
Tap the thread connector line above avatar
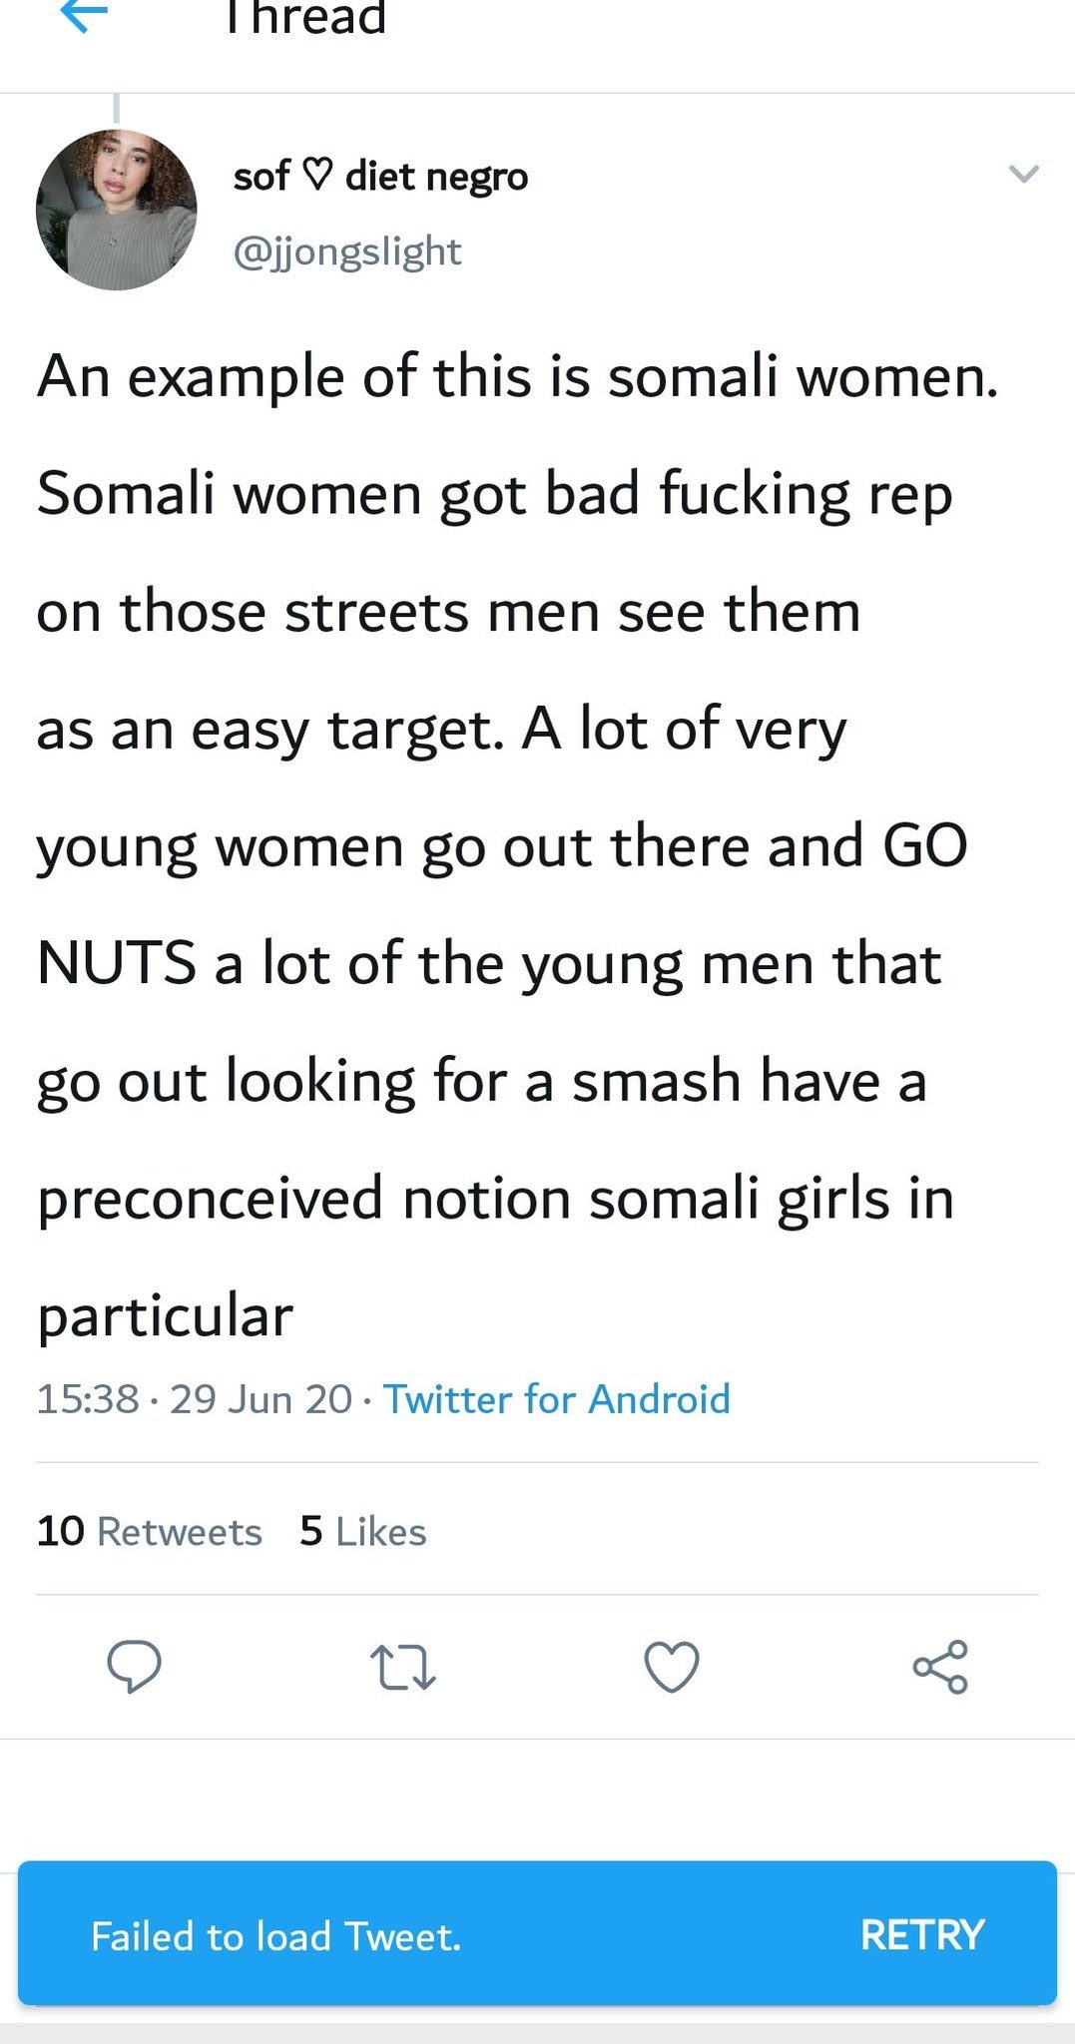pyautogui.click(x=116, y=108)
